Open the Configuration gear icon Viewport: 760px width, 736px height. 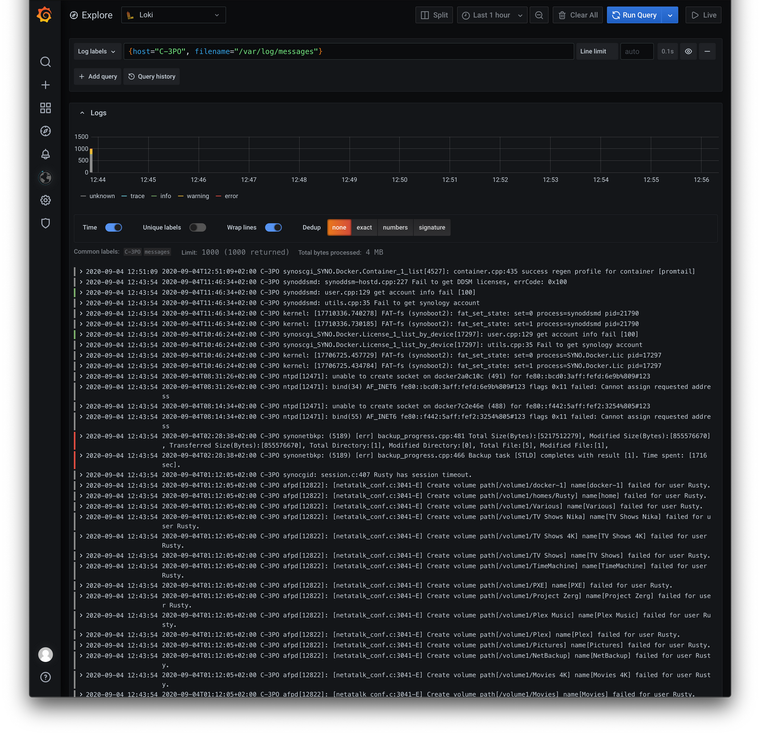45,200
